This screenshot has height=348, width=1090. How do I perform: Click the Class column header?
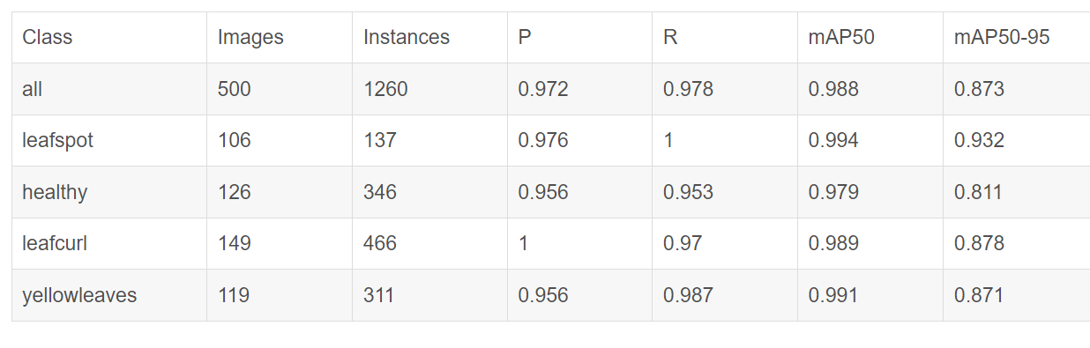(x=109, y=37)
